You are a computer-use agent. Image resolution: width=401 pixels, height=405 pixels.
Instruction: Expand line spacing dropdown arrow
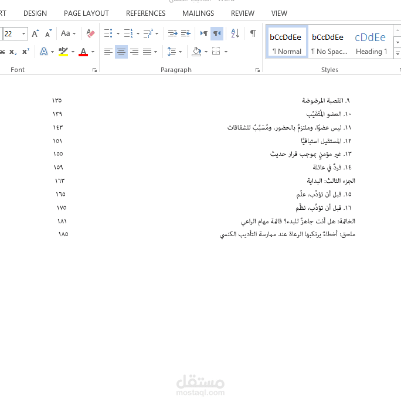(181, 52)
